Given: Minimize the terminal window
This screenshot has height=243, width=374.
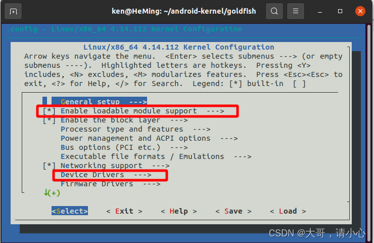Looking at the screenshot, I should coord(320,11).
